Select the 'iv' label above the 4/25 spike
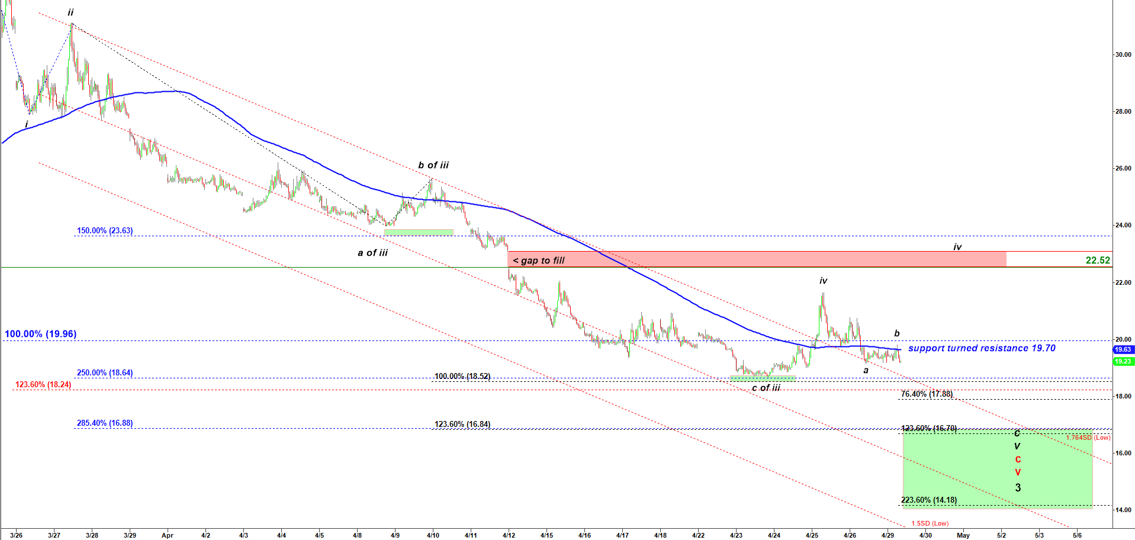The height and width of the screenshot is (540, 1135). (823, 281)
